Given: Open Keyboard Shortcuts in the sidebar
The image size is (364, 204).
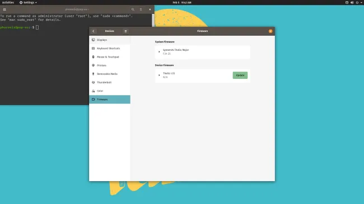Looking at the screenshot, I should pos(110,49).
